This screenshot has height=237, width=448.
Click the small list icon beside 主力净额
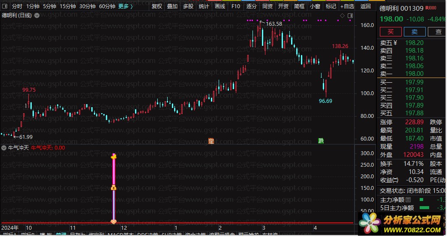point(408,200)
